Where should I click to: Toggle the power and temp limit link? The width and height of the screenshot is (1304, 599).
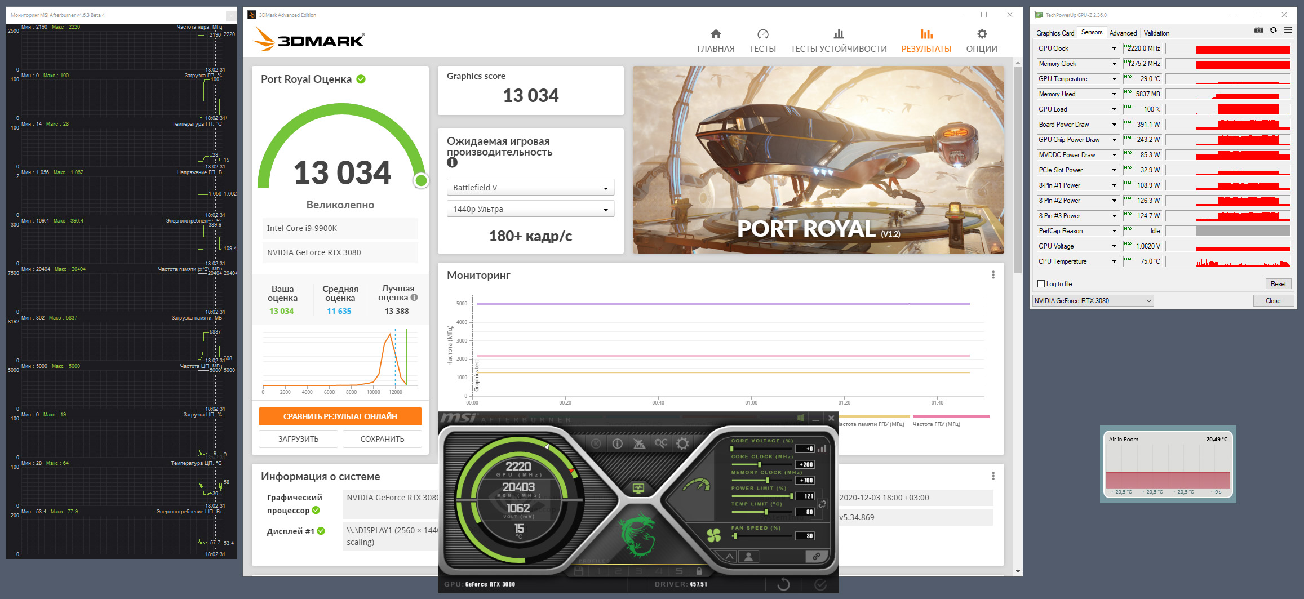click(x=822, y=504)
